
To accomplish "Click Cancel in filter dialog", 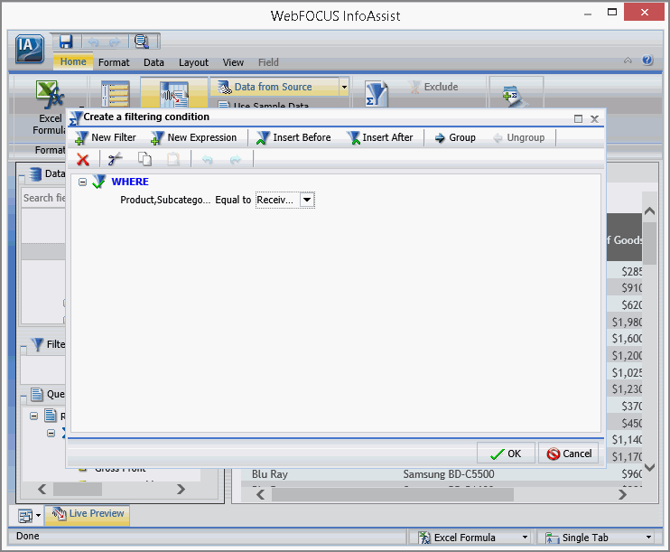I will coord(569,454).
